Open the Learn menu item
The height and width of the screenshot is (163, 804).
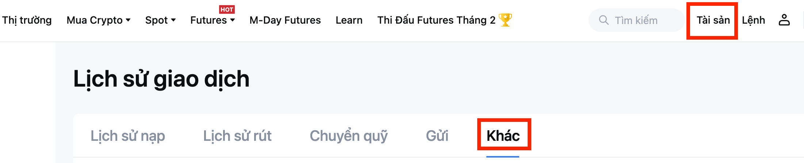(x=349, y=20)
